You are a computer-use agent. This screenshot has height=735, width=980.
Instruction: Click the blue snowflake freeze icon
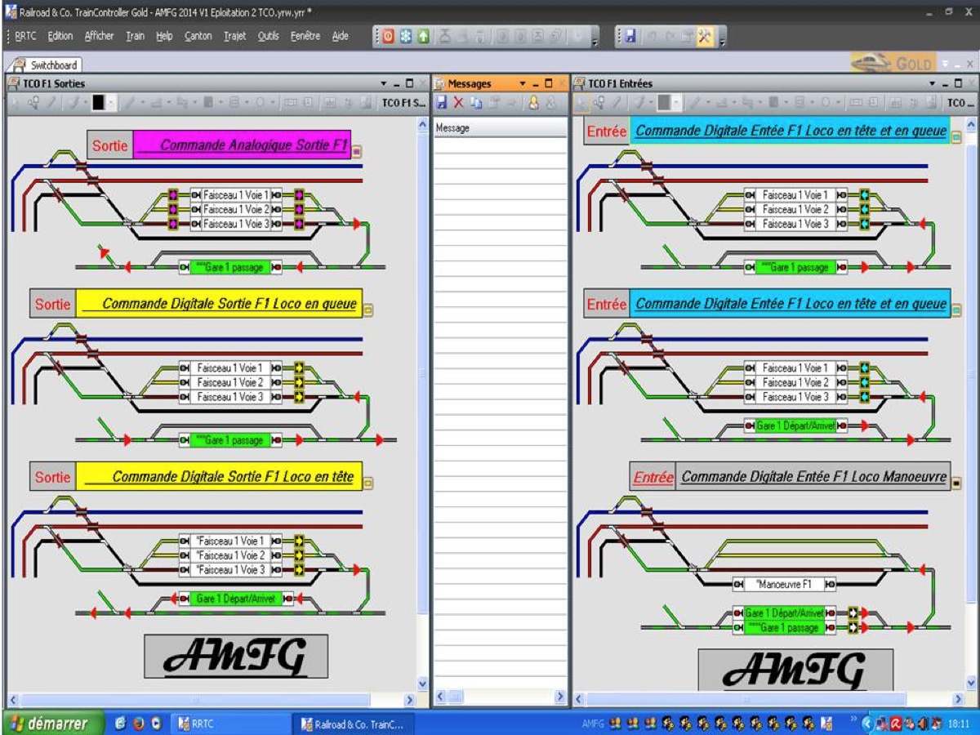tap(405, 36)
